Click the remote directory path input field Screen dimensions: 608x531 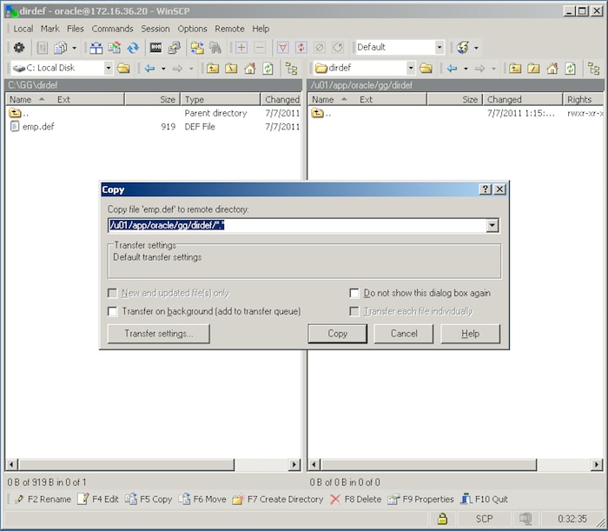tap(297, 225)
